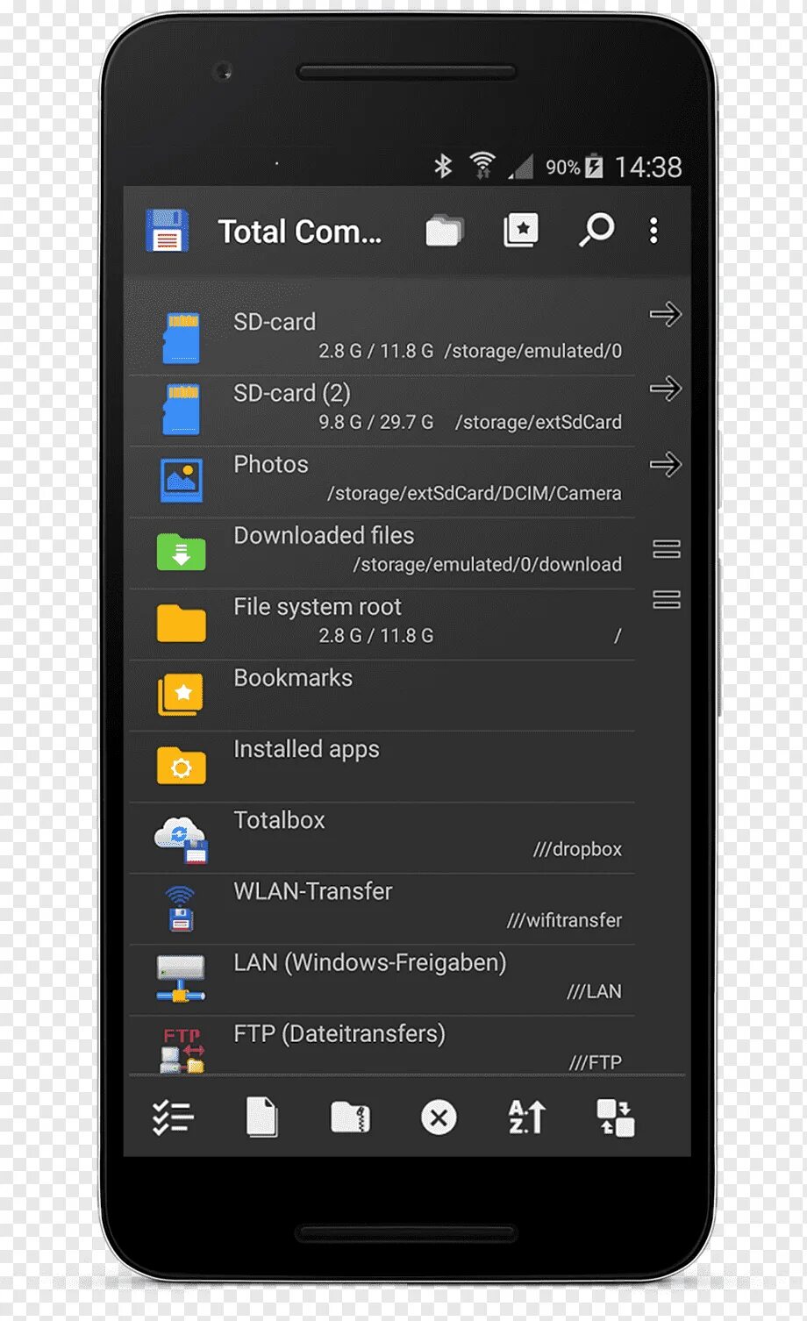
Task: Open the WLAN-Transfer entry
Action: click(382, 908)
